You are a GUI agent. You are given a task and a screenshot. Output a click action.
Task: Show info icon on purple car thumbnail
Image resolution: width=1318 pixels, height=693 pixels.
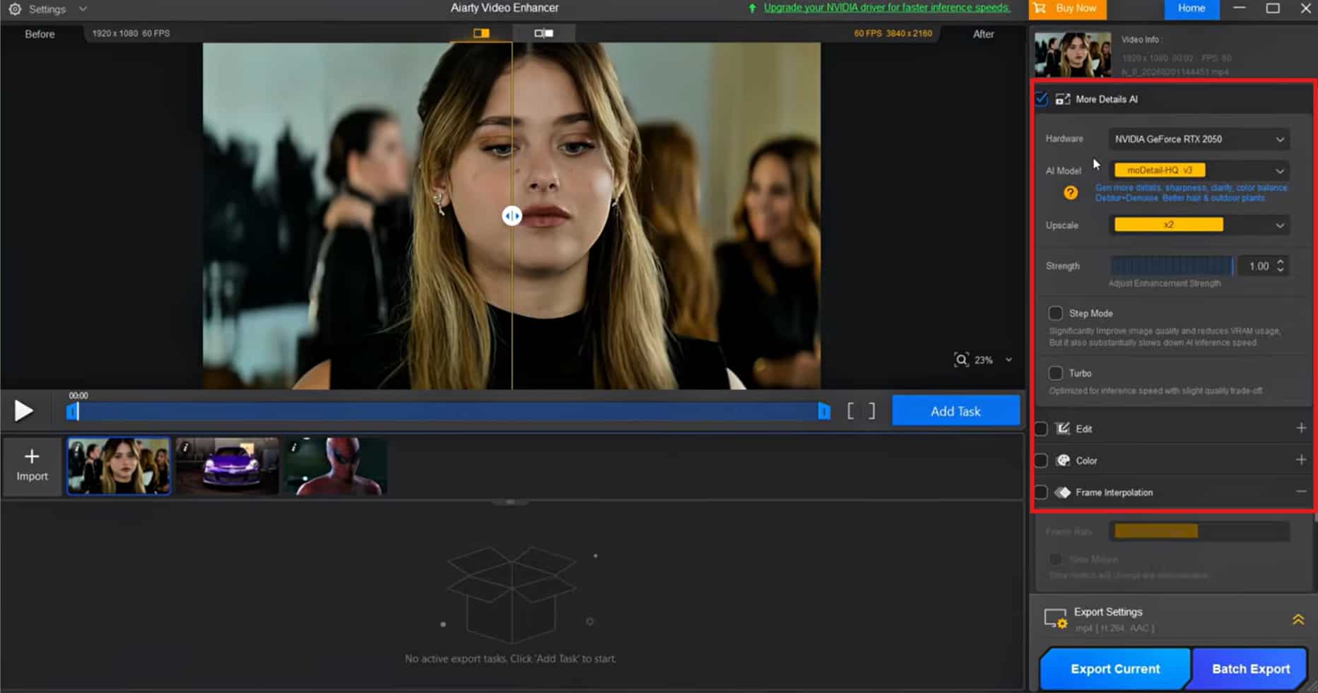click(185, 447)
